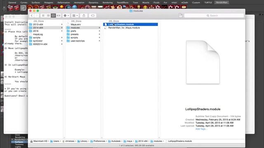The width and height of the screenshot is (264, 148).
Task: Select the LollipopShaders.module file in column list
Action: [130, 24]
